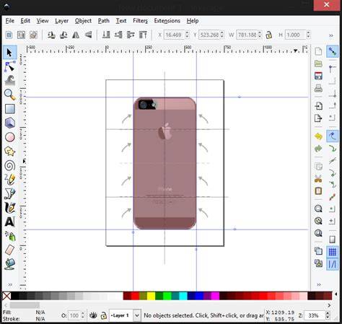Toggle snap to paths button
342x324 pixels.
(333, 149)
